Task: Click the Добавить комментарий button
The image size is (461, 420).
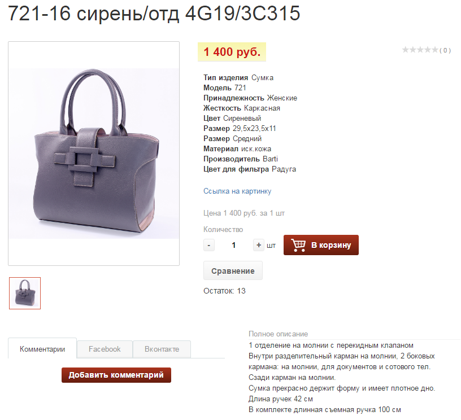Action: 116,375
